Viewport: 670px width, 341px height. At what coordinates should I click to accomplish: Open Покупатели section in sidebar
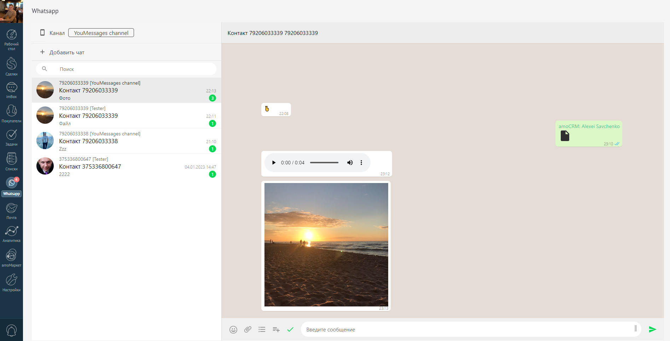click(x=11, y=114)
